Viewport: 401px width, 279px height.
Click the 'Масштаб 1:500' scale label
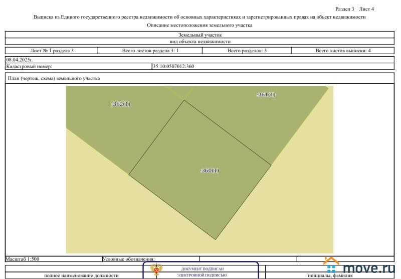[x=23, y=259]
